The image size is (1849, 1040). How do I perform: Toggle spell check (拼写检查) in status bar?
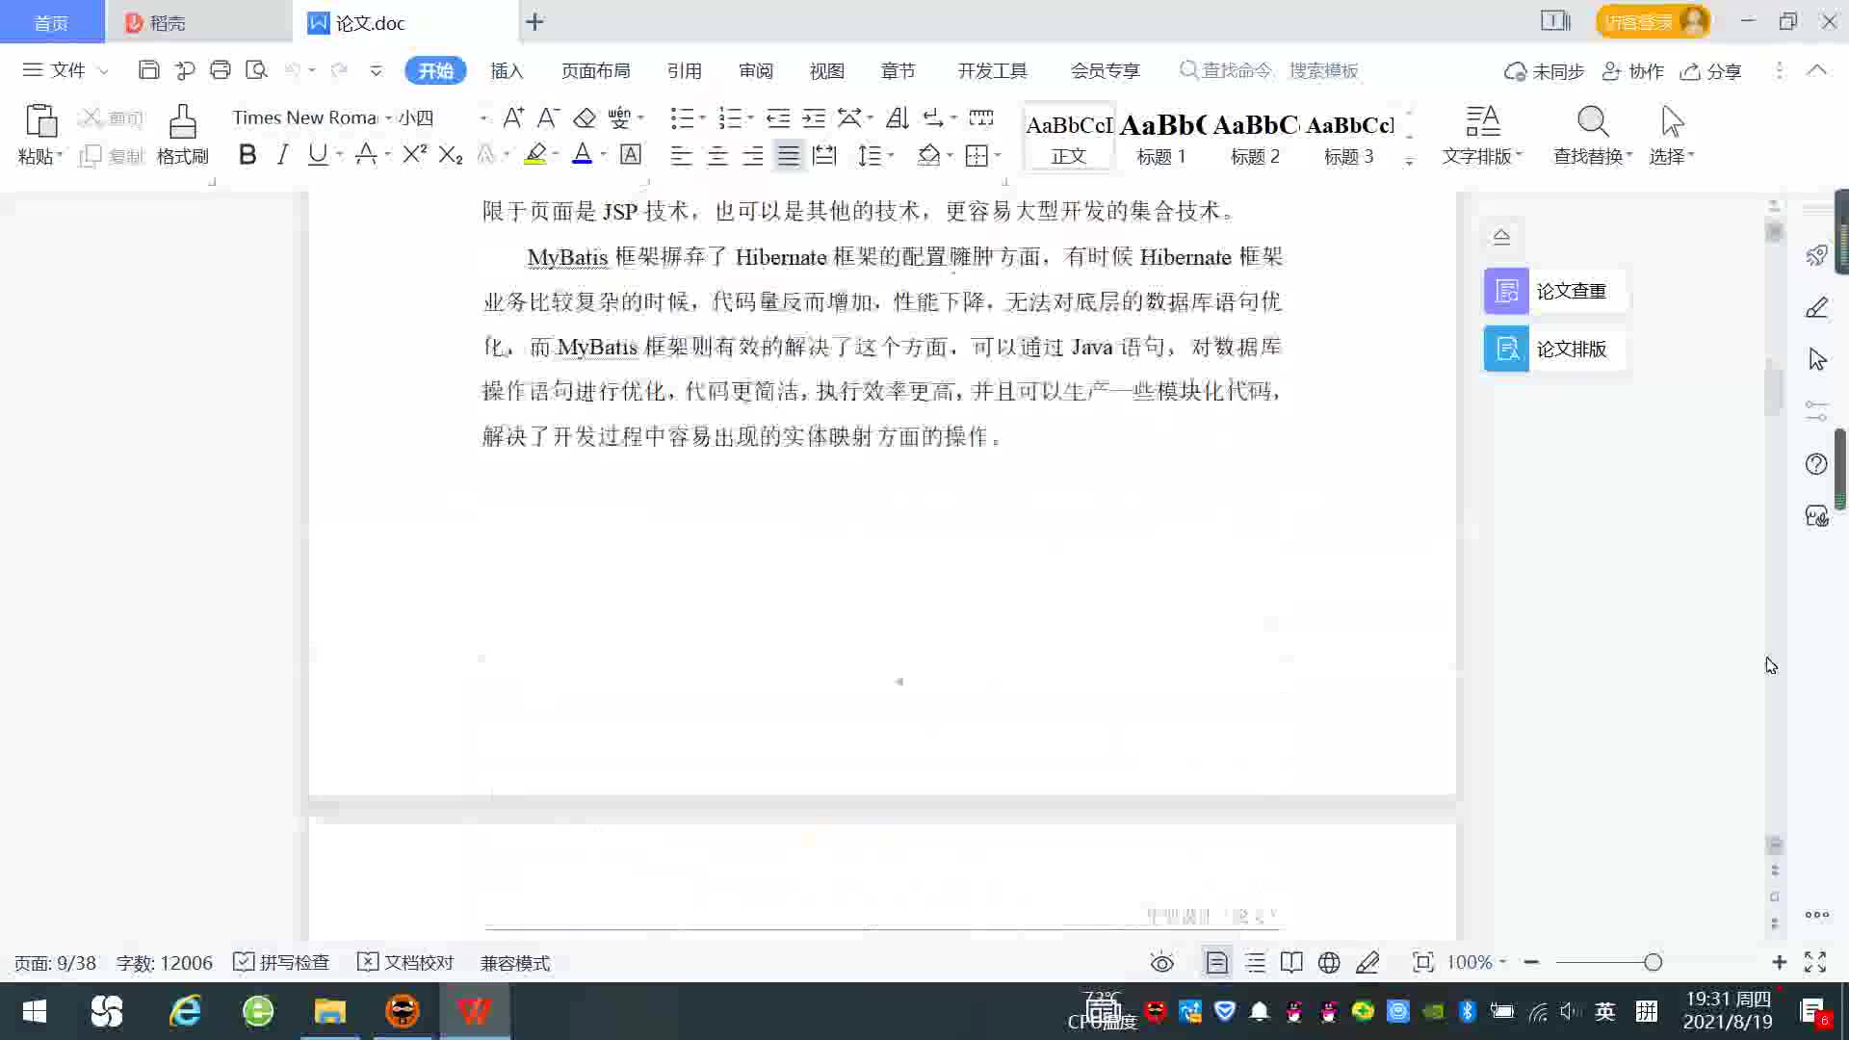pos(282,963)
